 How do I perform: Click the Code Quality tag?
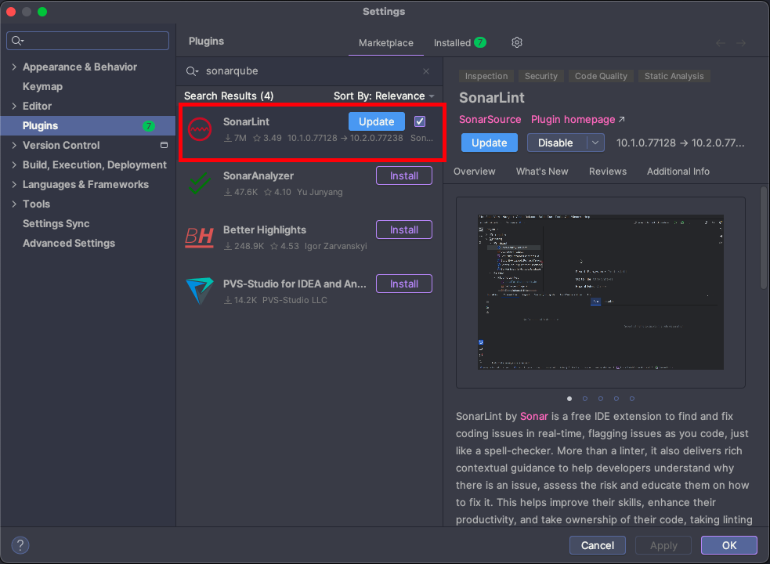601,76
